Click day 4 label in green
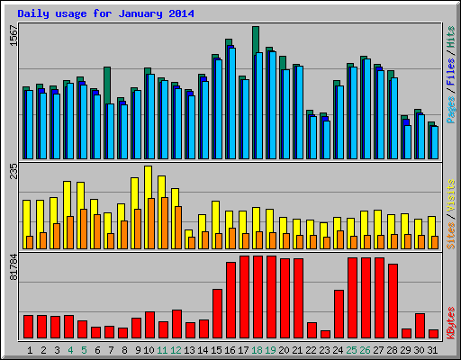Screen dimensions: 461x360 (x=70, y=350)
